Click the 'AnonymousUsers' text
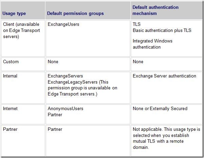 point(65,108)
